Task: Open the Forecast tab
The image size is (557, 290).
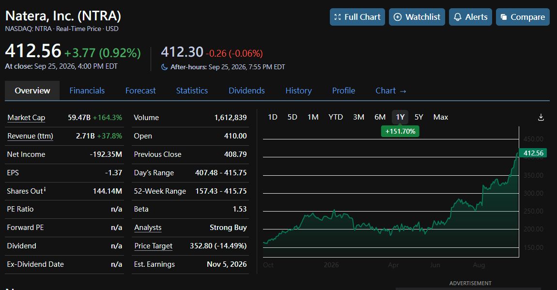Action: (140, 91)
